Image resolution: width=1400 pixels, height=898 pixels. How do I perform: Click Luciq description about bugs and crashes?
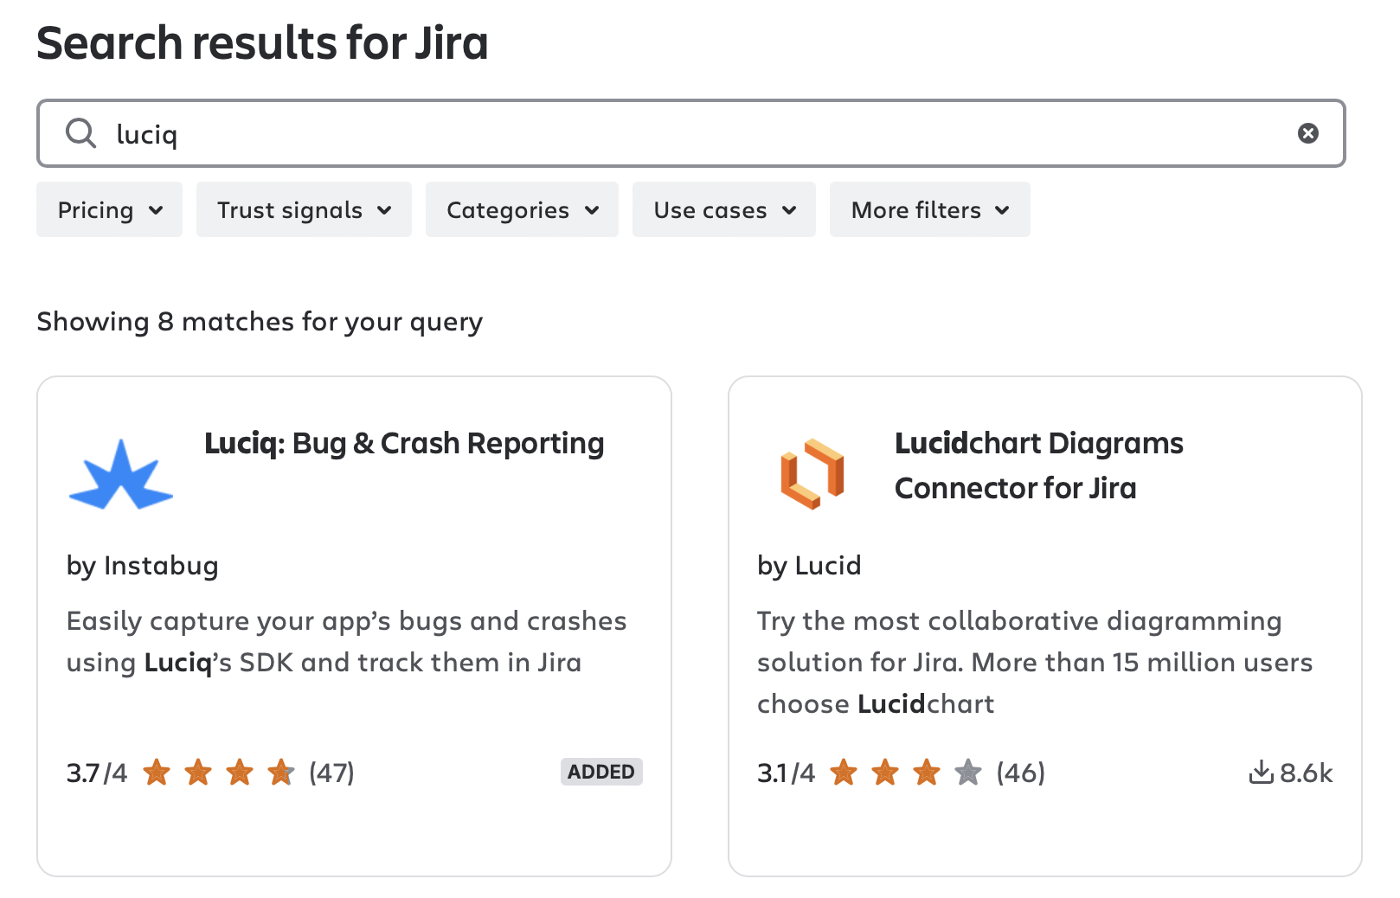tap(346, 642)
